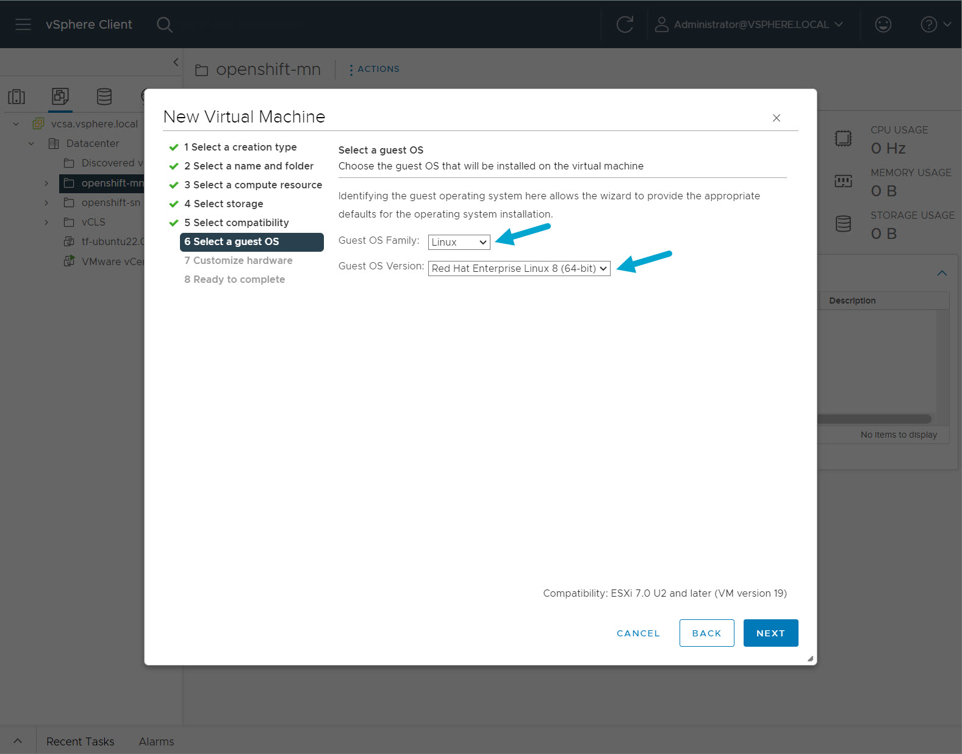Cancel the New Virtual Machine wizard
The width and height of the screenshot is (962, 754).
tap(638, 633)
